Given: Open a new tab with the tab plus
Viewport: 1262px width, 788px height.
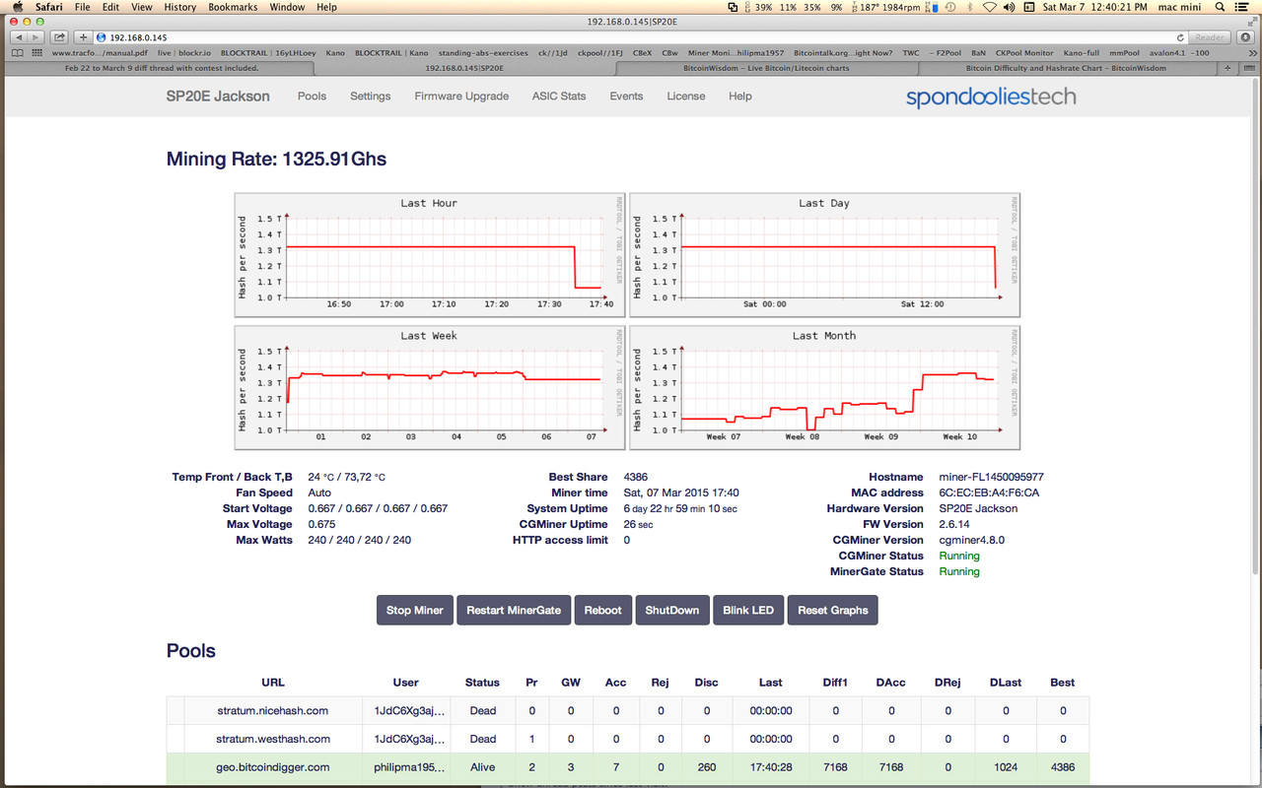Looking at the screenshot, I should 1227,69.
